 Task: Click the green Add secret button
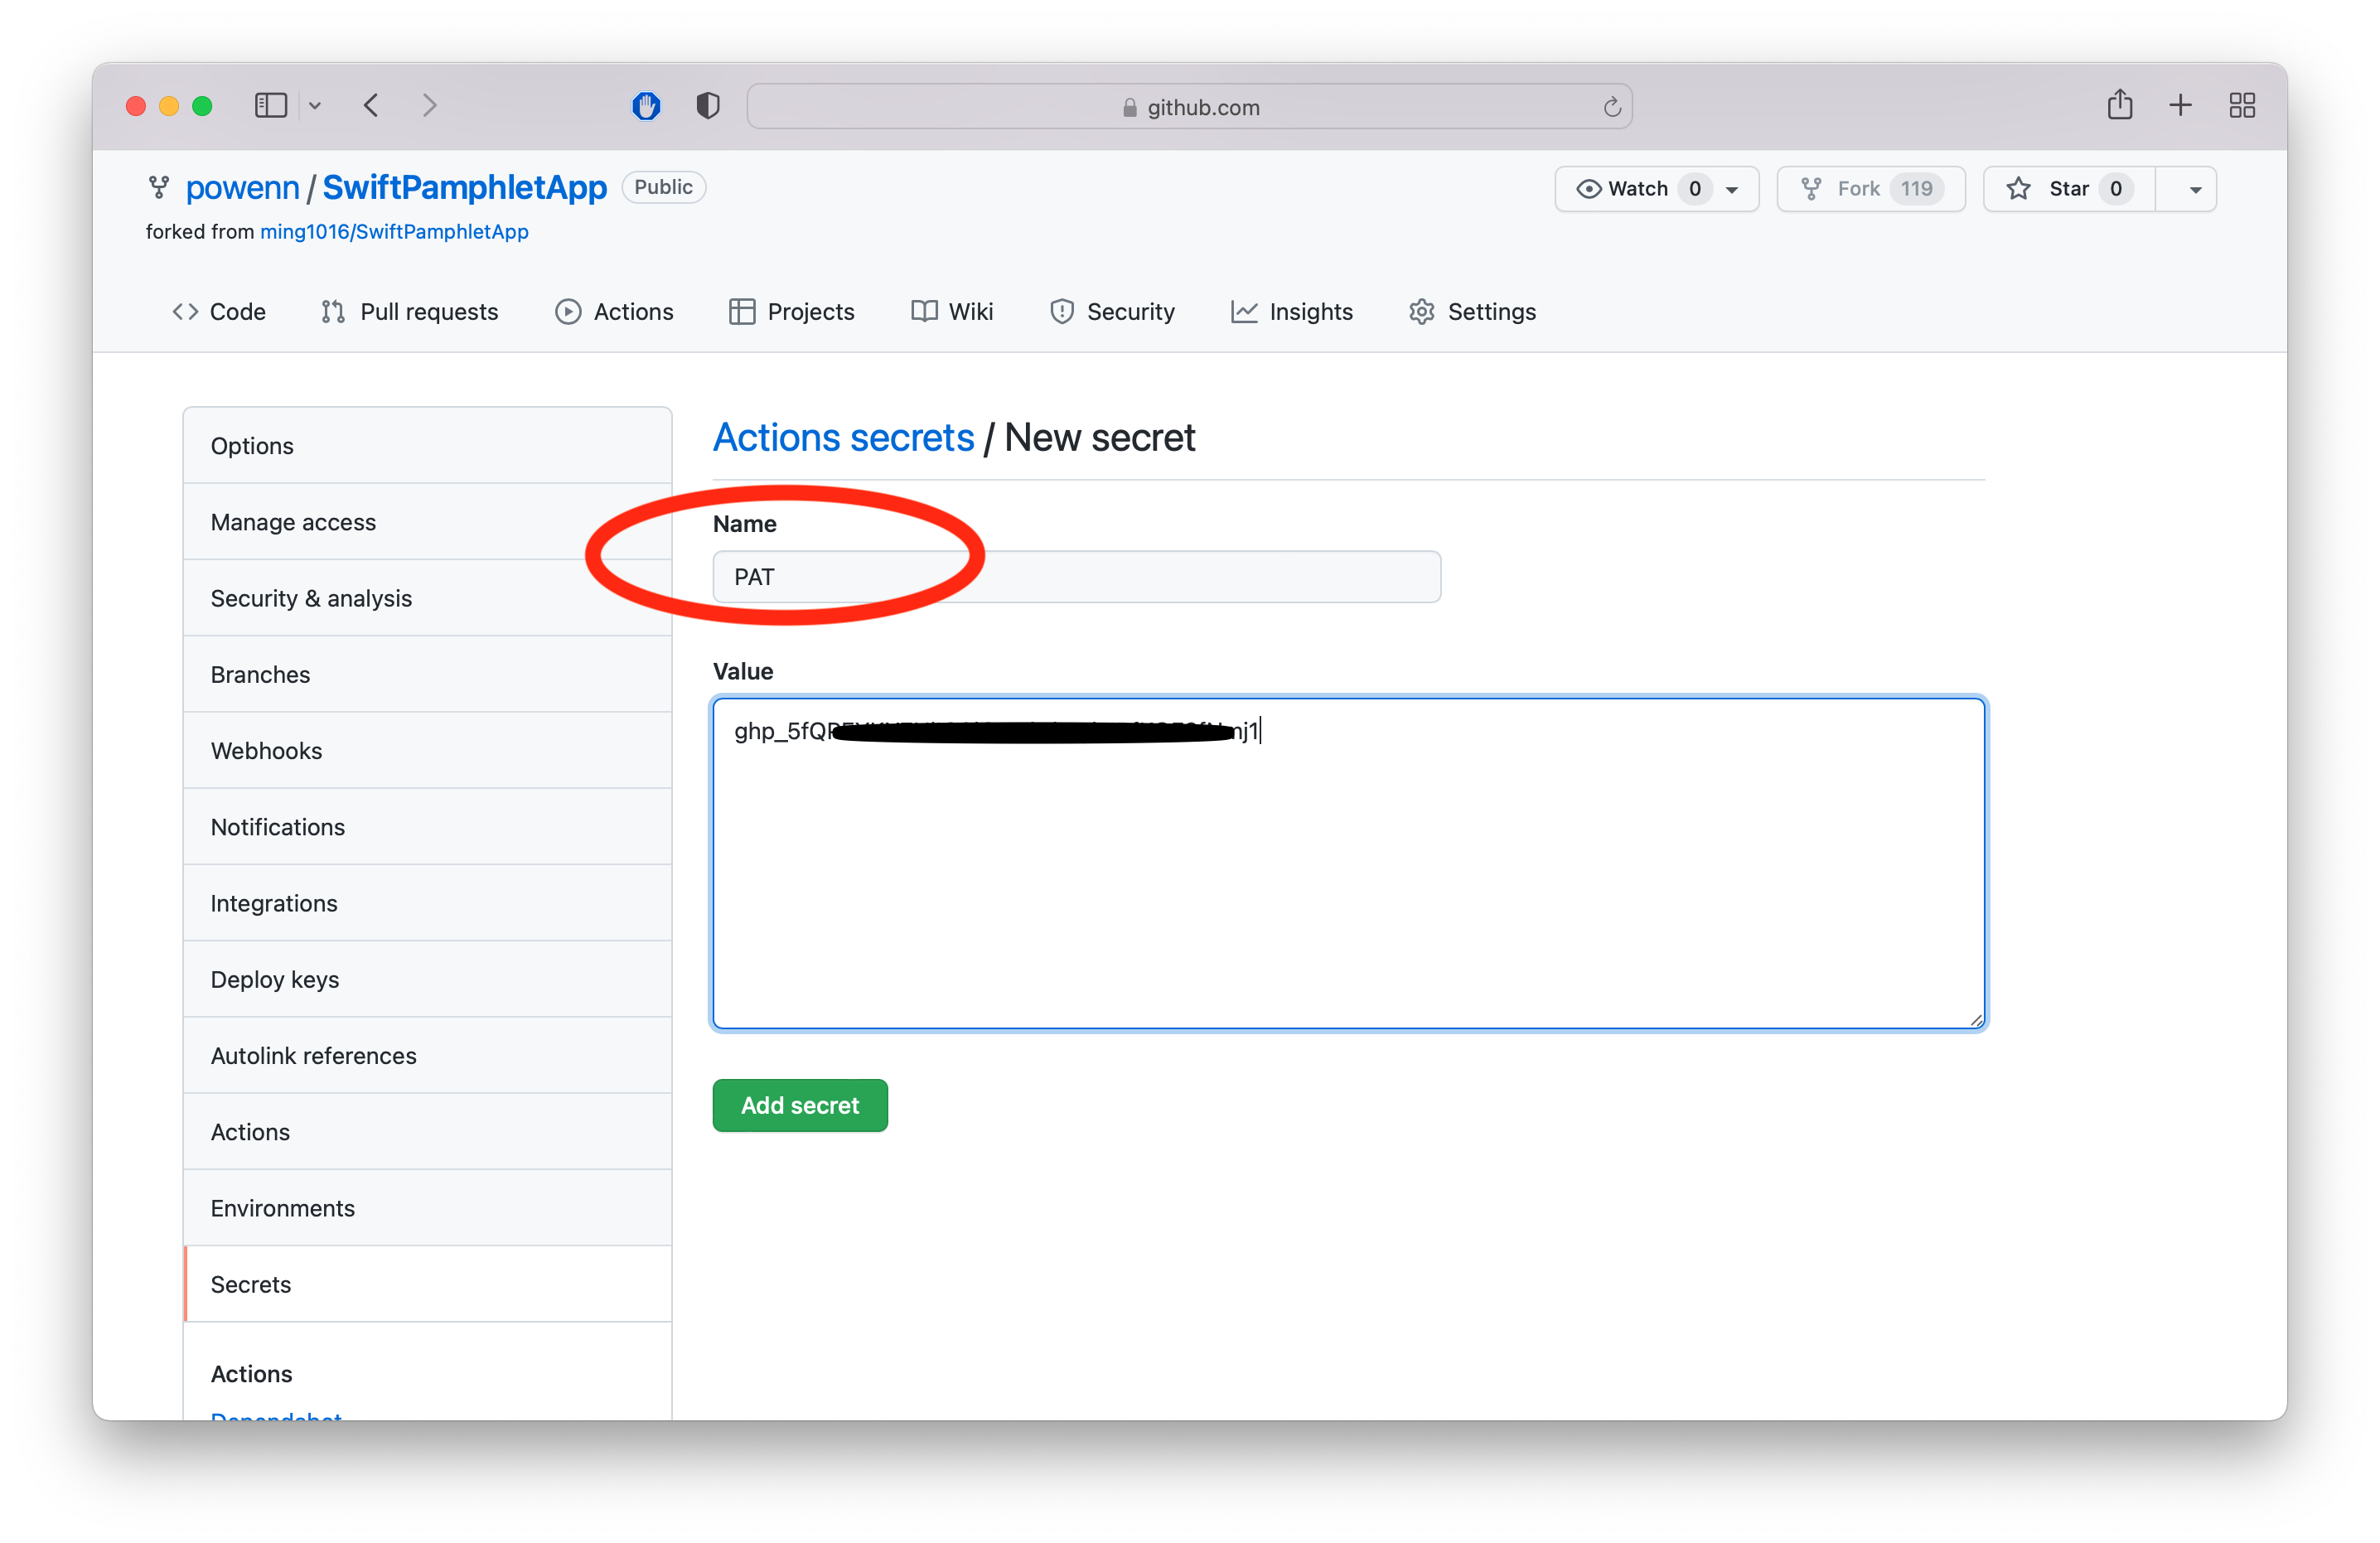799,1105
